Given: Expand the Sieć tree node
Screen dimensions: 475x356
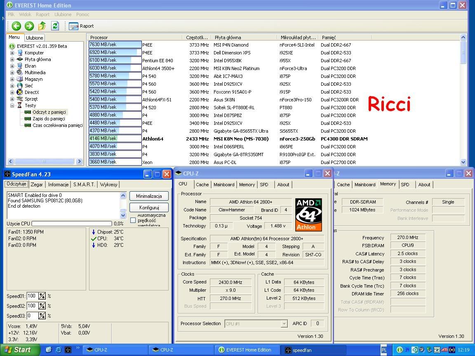Looking at the screenshot, I should click(12, 86).
